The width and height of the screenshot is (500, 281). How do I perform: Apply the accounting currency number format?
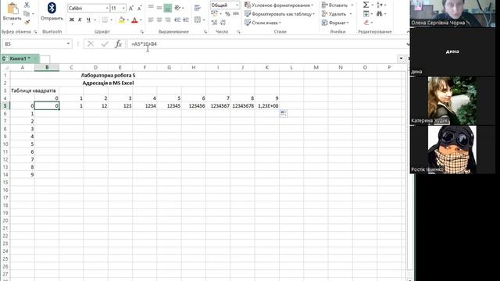[215, 14]
